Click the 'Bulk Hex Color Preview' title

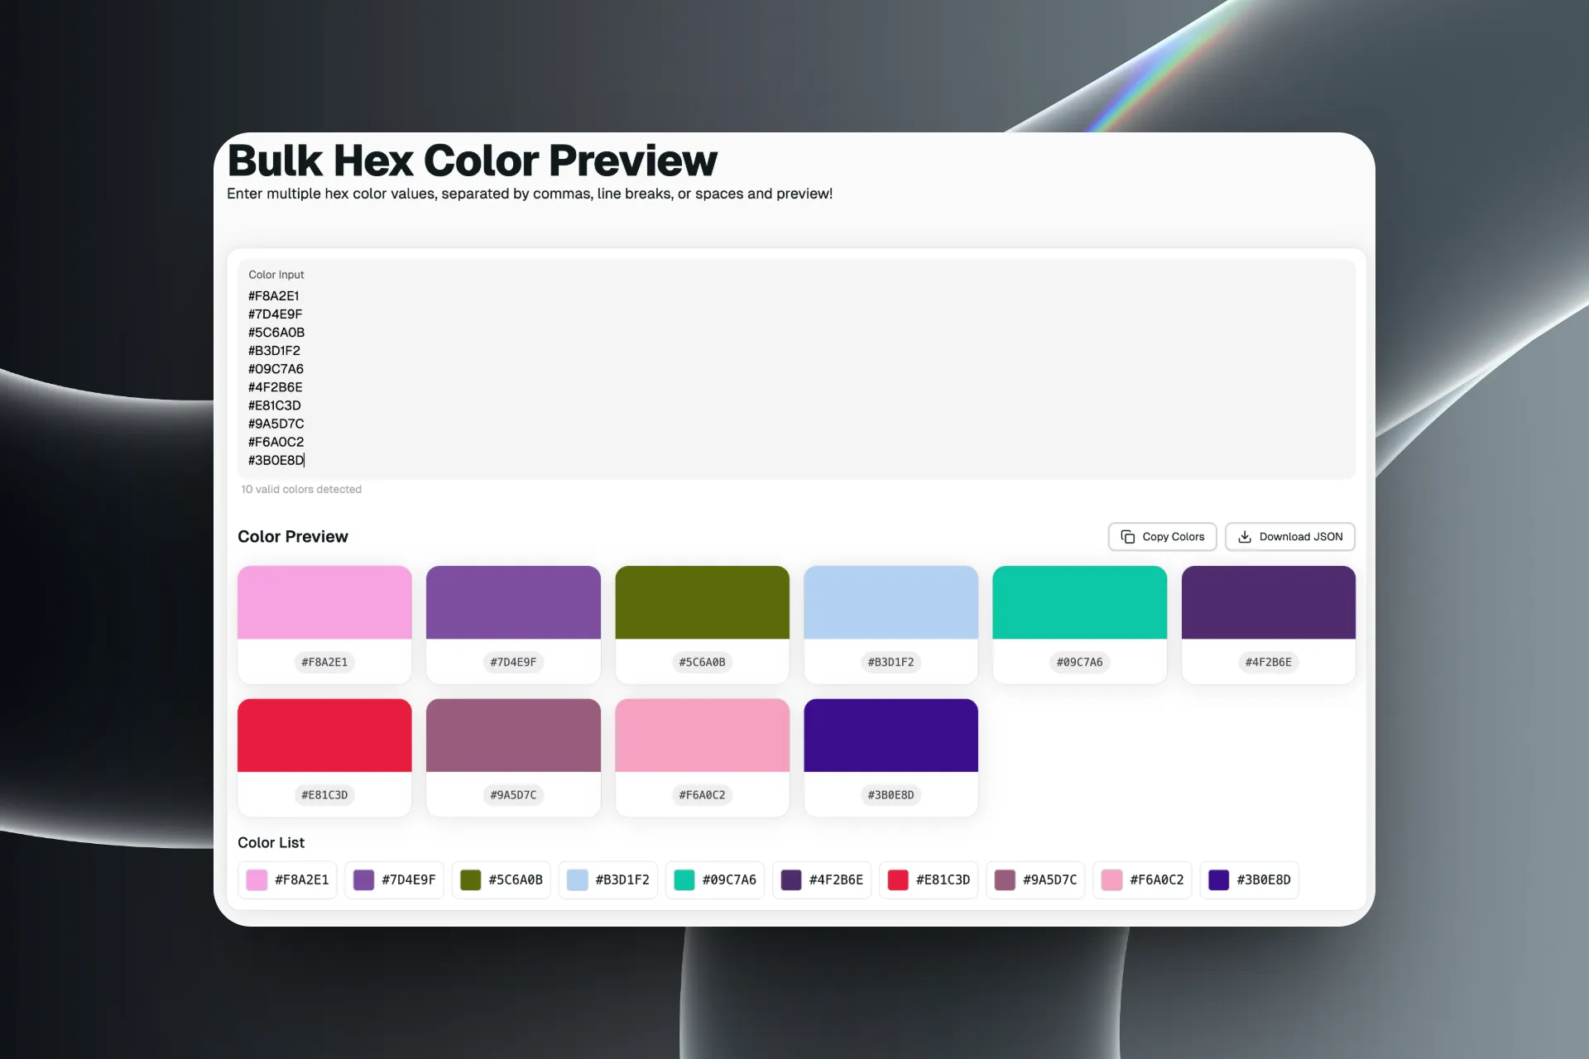(x=472, y=161)
